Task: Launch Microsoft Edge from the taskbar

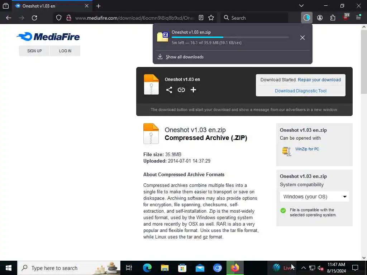Action: 147,268
